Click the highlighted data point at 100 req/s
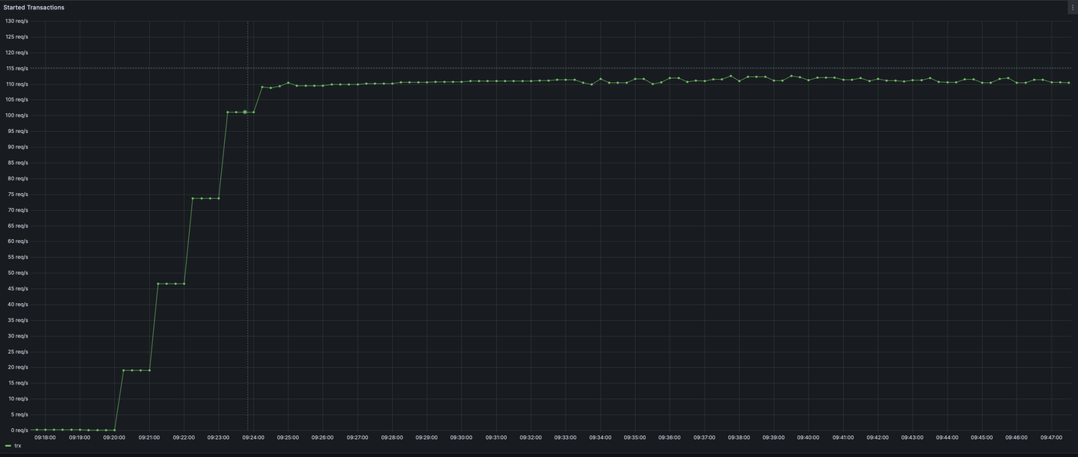The height and width of the screenshot is (457, 1078). (245, 112)
